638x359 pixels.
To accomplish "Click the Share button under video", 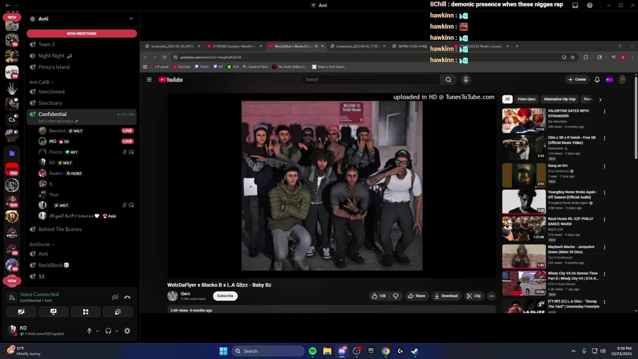I will click(x=417, y=296).
